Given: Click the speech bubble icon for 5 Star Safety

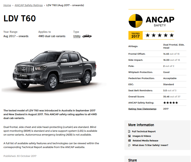Looking at the screenshot, I should pyautogui.click(x=129, y=145).
